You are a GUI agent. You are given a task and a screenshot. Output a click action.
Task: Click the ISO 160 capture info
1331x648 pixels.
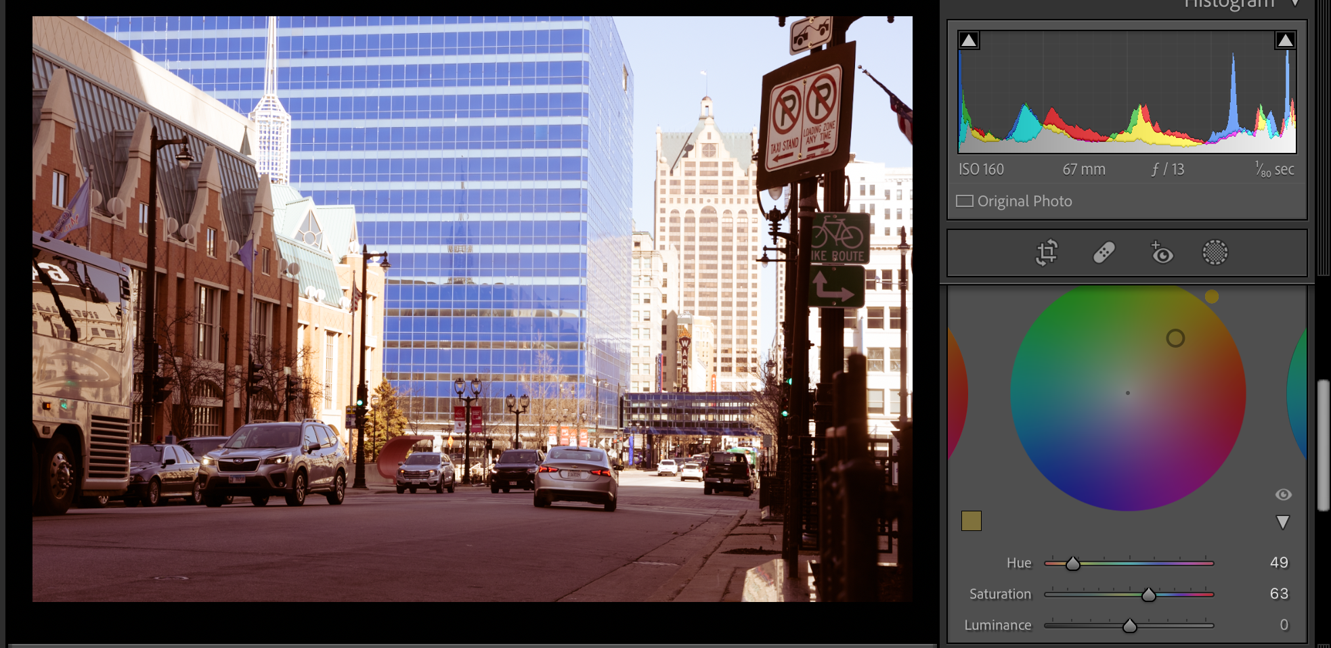tap(980, 169)
